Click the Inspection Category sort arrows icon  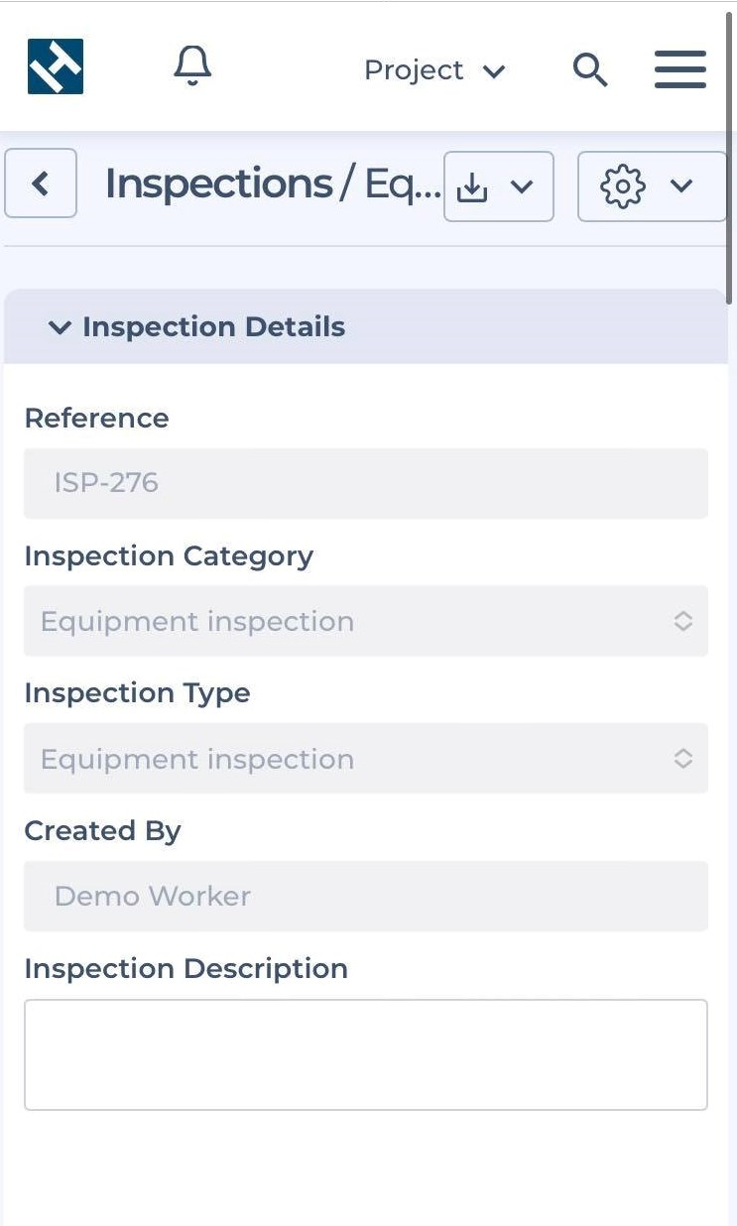tap(683, 621)
